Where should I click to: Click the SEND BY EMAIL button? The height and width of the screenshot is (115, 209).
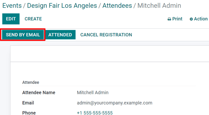coord(23,35)
